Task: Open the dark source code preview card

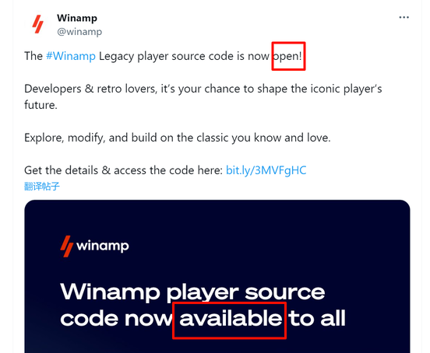Action: [217, 276]
